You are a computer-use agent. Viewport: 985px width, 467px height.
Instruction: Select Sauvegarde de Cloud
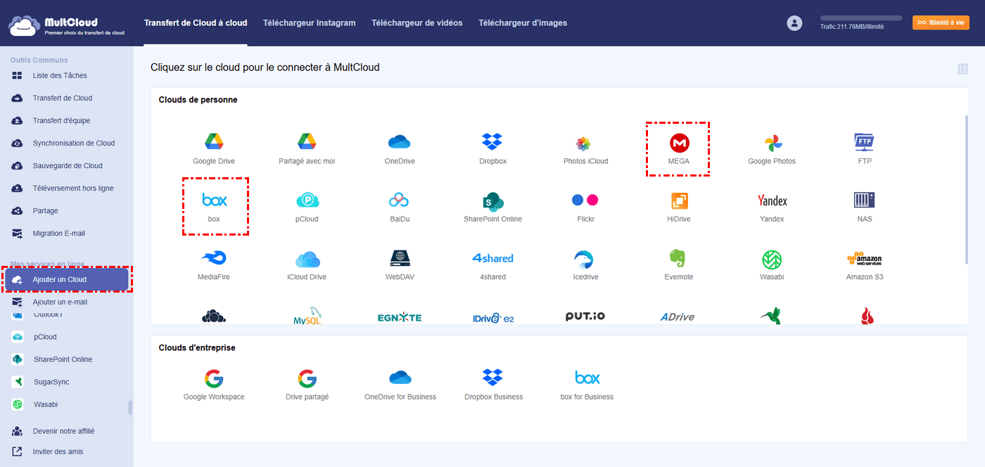[66, 165]
